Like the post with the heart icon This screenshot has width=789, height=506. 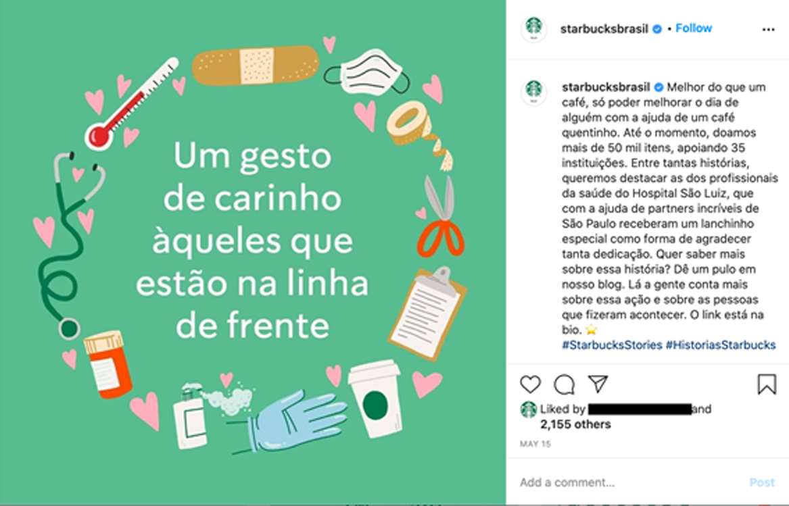click(x=530, y=385)
